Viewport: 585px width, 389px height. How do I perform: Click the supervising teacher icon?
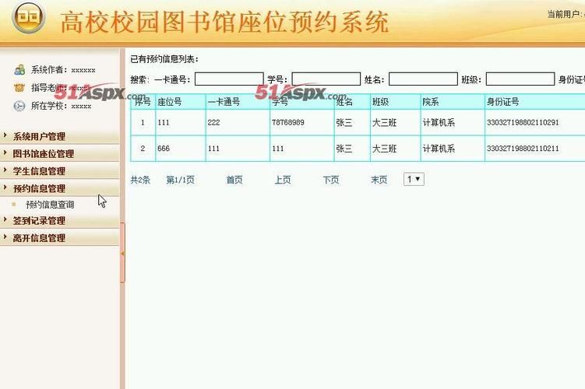(19, 88)
